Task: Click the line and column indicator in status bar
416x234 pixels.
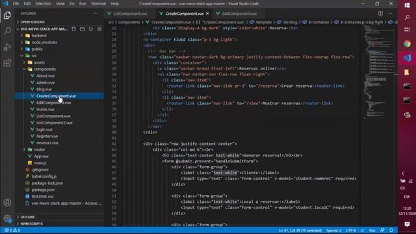Action: pos(300,230)
